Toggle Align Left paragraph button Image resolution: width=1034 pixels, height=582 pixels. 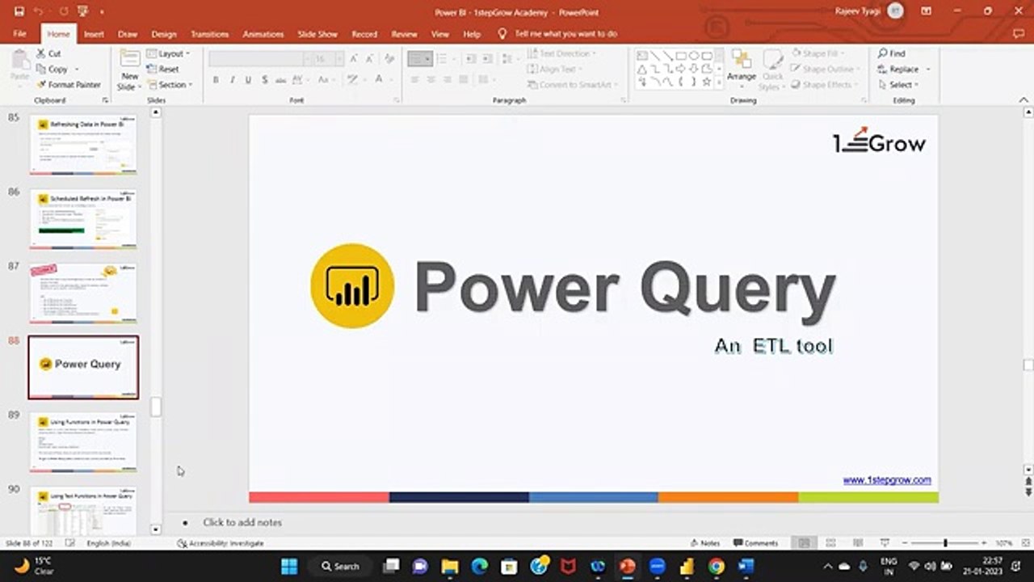click(414, 80)
